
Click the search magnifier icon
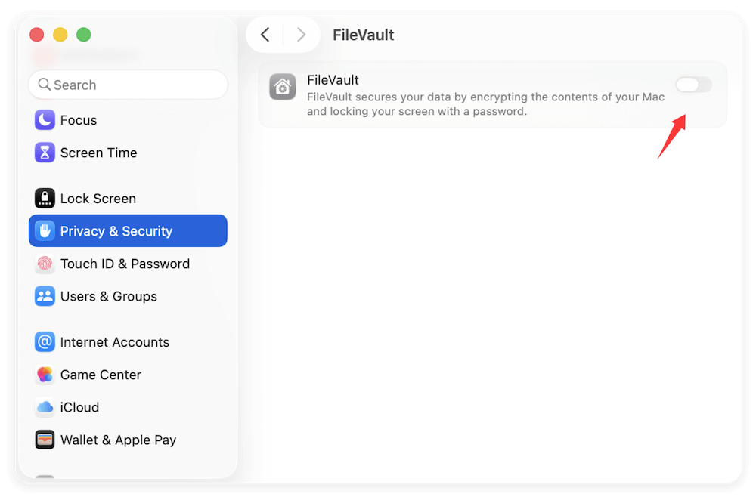44,85
